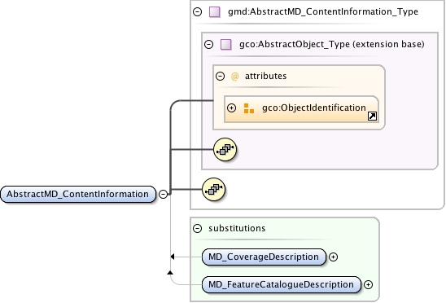Collapse the attributes section
446x303 pixels.
tap(221, 76)
